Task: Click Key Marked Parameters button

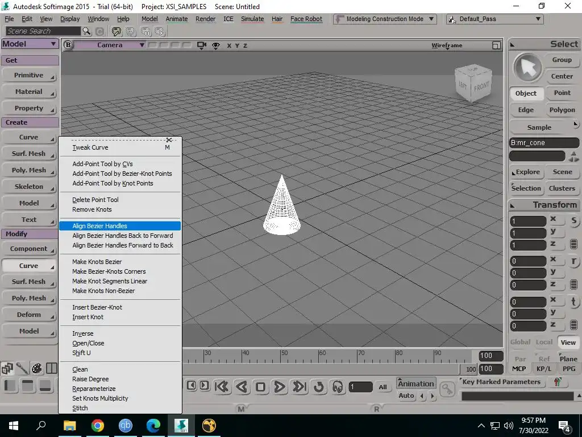Action: click(501, 382)
